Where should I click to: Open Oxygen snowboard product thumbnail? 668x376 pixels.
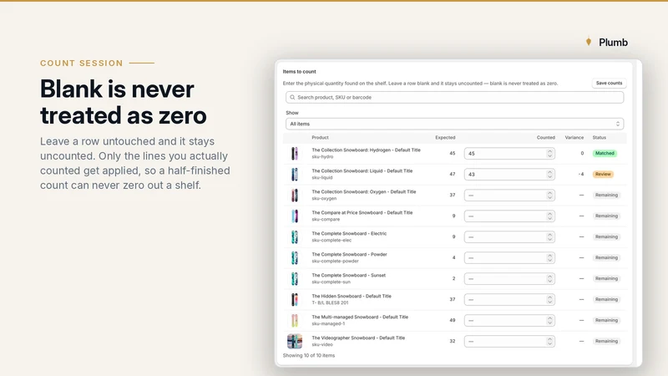pos(295,196)
